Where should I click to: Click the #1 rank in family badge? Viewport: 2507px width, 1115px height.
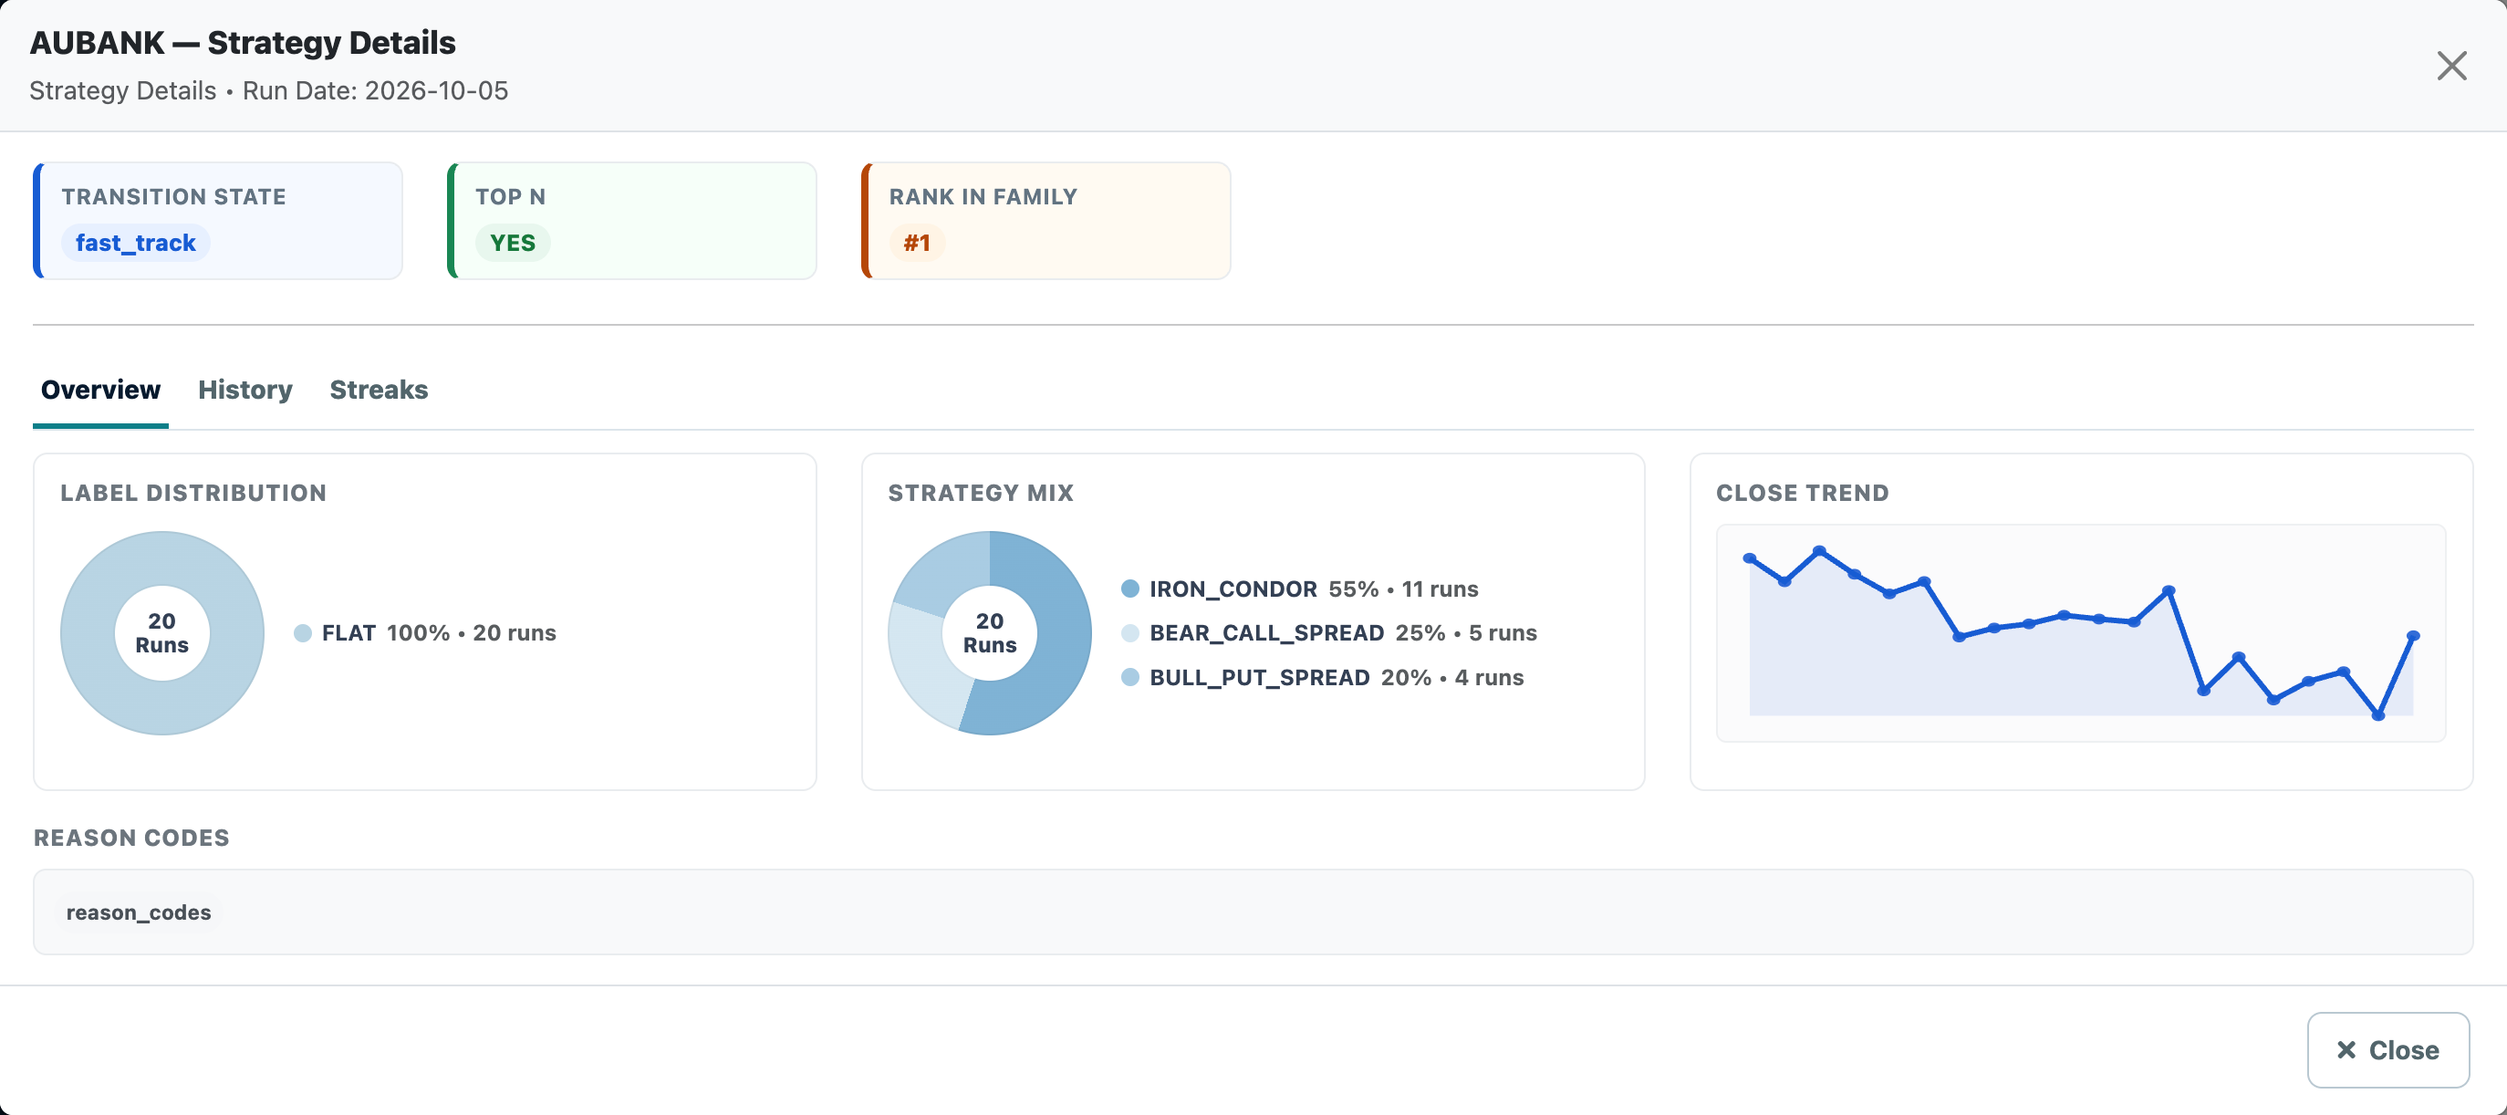917,243
